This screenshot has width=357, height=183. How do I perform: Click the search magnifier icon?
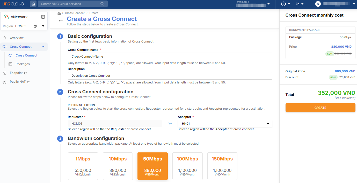(x=102, y=4)
